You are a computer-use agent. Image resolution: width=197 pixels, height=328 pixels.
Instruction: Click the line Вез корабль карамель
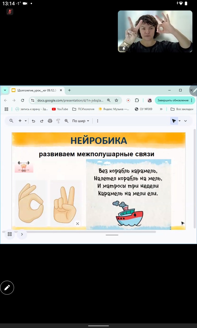click(x=128, y=171)
